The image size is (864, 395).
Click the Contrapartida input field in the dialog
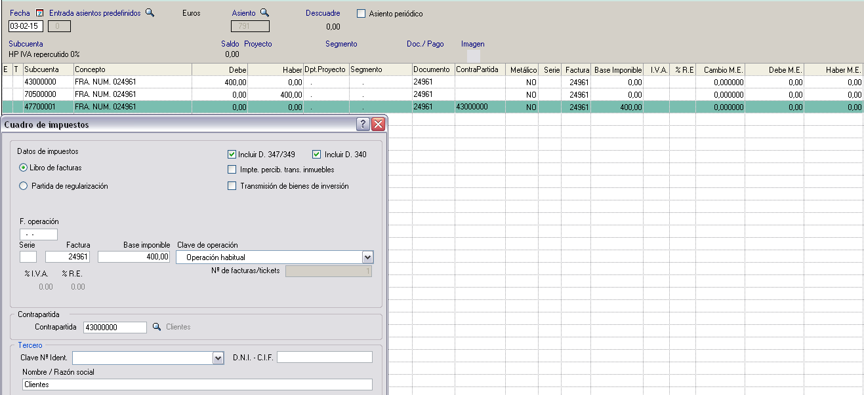115,327
